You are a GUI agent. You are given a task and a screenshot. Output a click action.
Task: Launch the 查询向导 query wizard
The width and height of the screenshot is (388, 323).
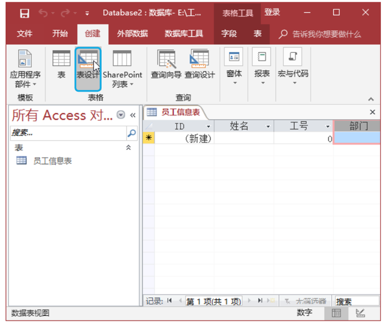166,64
